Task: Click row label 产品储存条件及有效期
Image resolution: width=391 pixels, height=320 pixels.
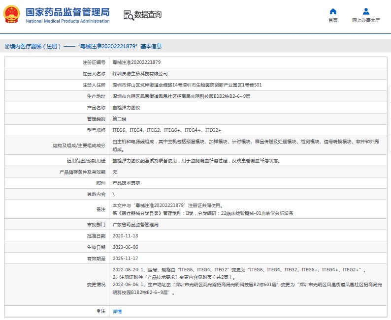Action: click(83, 172)
